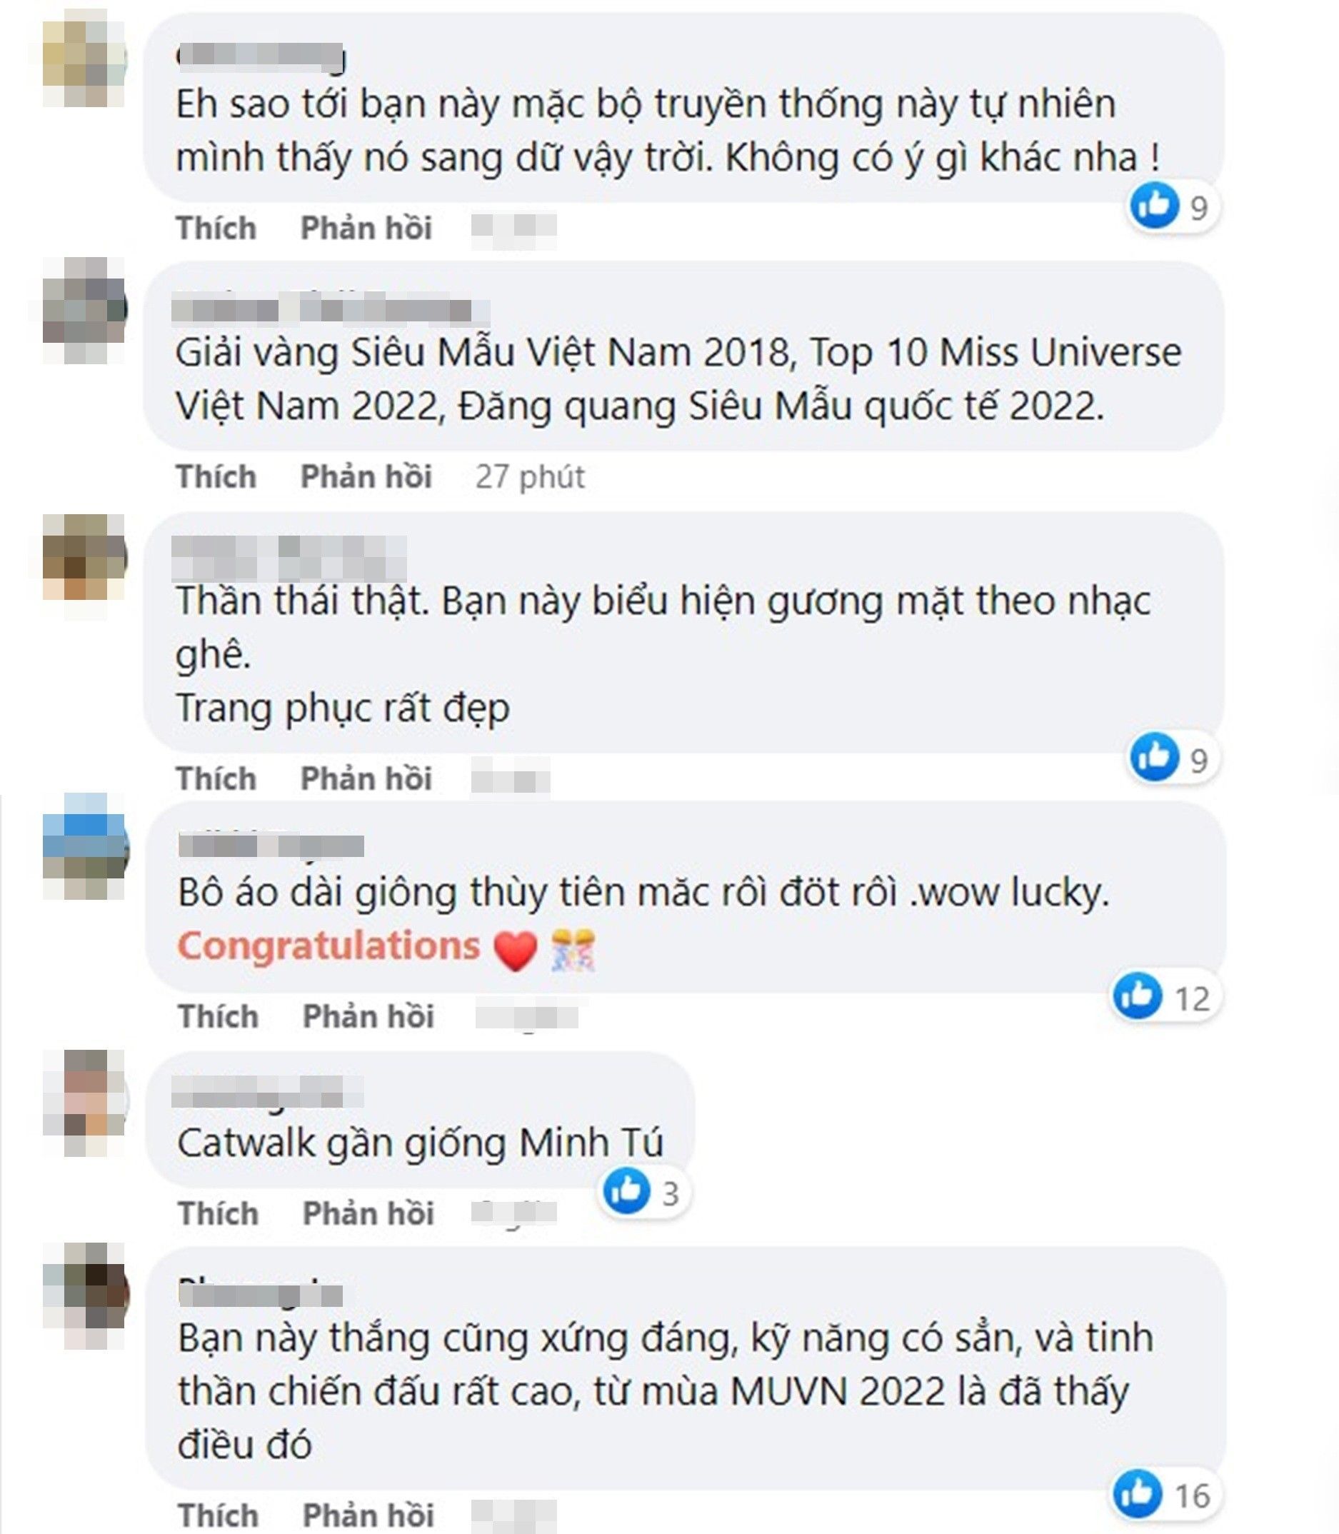Image resolution: width=1339 pixels, height=1534 pixels.
Task: Click the like reaction icon showing 12
Action: pos(1137,996)
